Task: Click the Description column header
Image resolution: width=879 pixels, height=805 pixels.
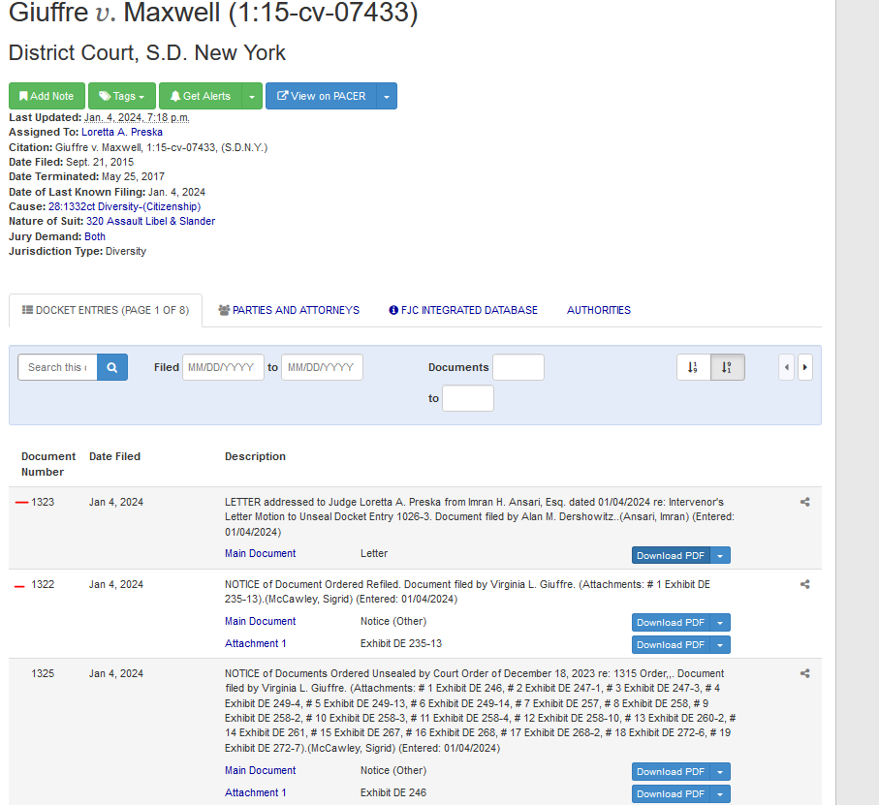Action: pos(255,456)
